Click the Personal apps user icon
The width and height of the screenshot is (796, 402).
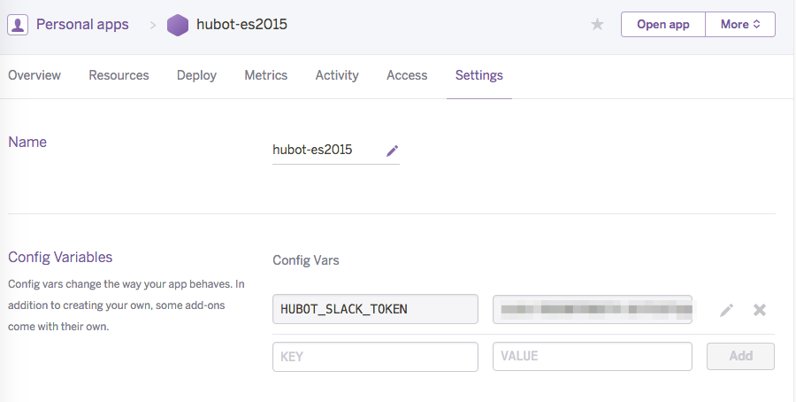pos(18,25)
